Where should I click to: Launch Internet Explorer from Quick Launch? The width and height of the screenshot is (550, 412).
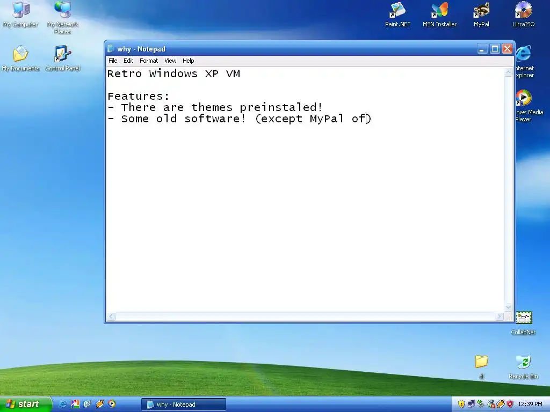62,404
